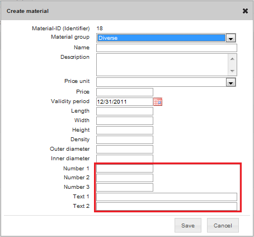Click inside the Description text area
Screen dimensions: 254x237
coord(162,64)
